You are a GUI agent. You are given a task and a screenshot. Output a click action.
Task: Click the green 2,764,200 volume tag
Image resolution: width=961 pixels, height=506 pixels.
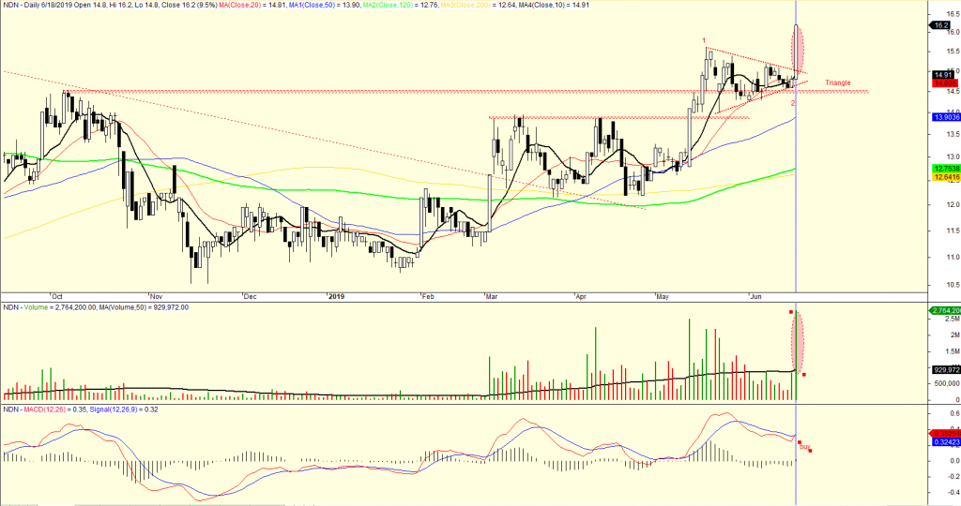point(944,310)
